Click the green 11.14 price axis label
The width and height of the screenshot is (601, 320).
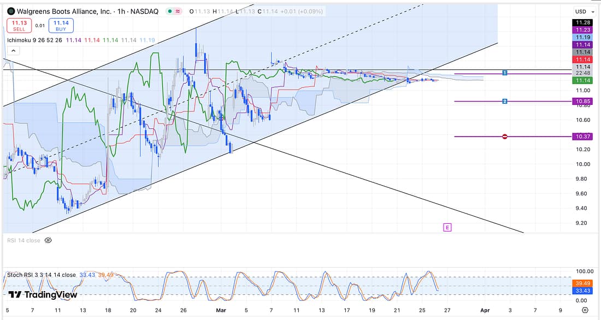pyautogui.click(x=582, y=80)
